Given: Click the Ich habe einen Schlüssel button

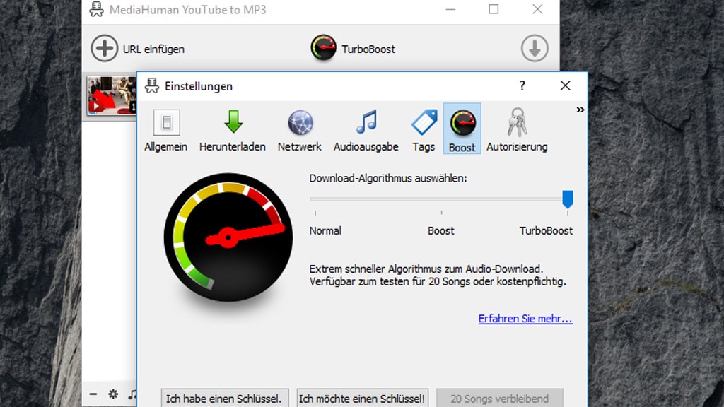Looking at the screenshot, I should [225, 398].
